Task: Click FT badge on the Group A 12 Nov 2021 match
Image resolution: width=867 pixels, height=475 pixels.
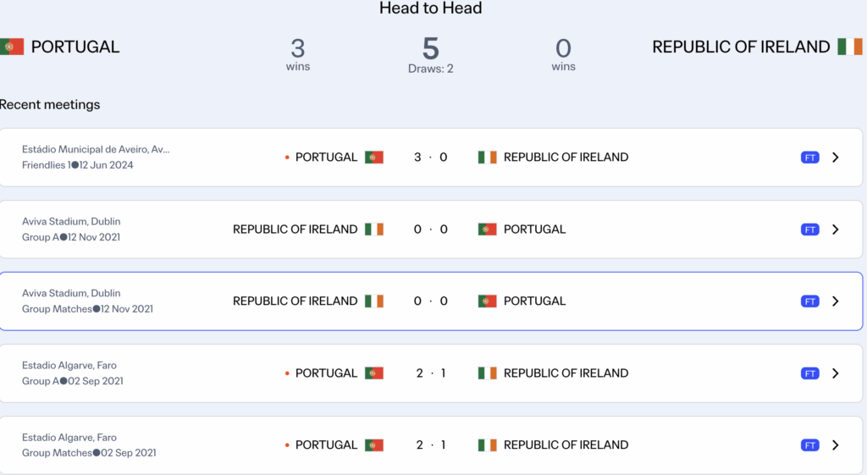Action: [x=809, y=229]
